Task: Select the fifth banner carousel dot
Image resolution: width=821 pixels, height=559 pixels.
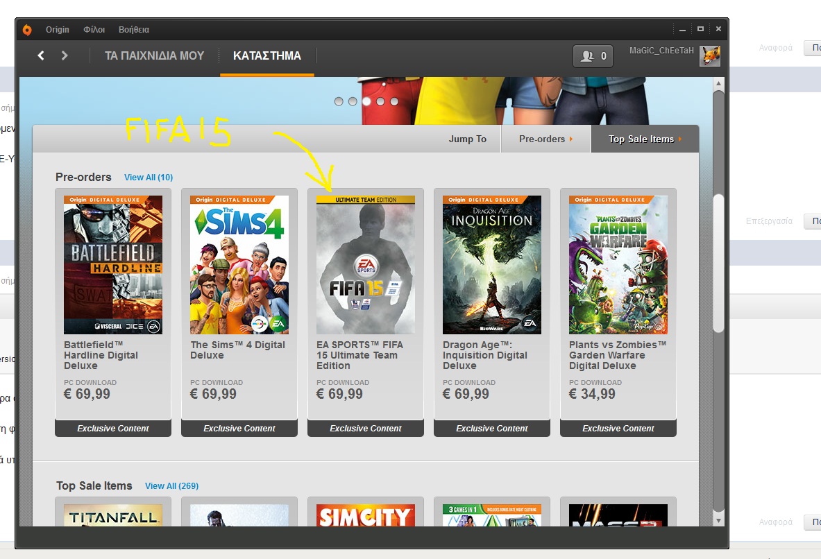Action: pos(394,101)
